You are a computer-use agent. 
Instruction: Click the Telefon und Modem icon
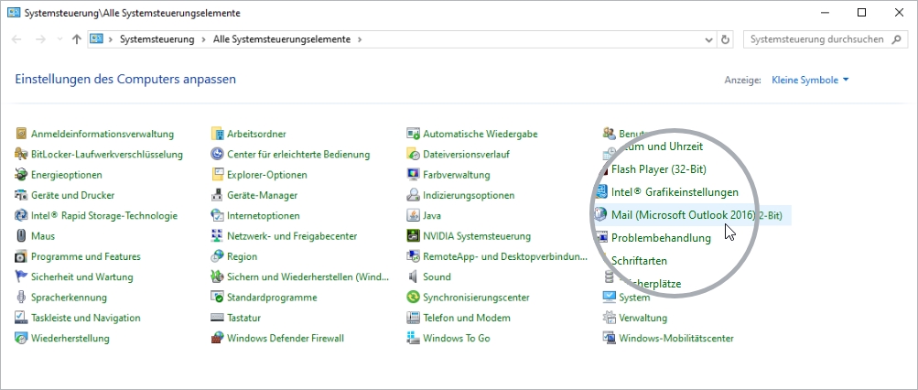pos(414,318)
